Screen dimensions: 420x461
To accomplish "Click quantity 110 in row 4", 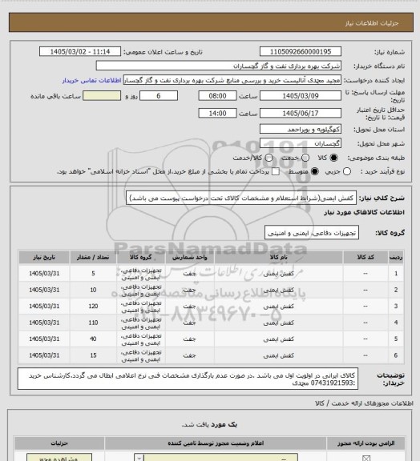I will [x=93, y=323].
